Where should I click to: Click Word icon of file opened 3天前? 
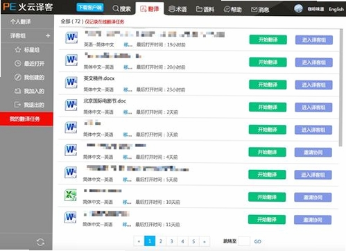71,128
